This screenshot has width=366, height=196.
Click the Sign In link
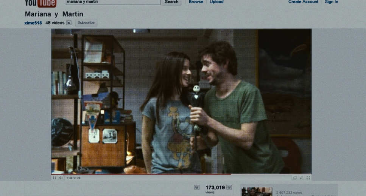[x=331, y=2]
